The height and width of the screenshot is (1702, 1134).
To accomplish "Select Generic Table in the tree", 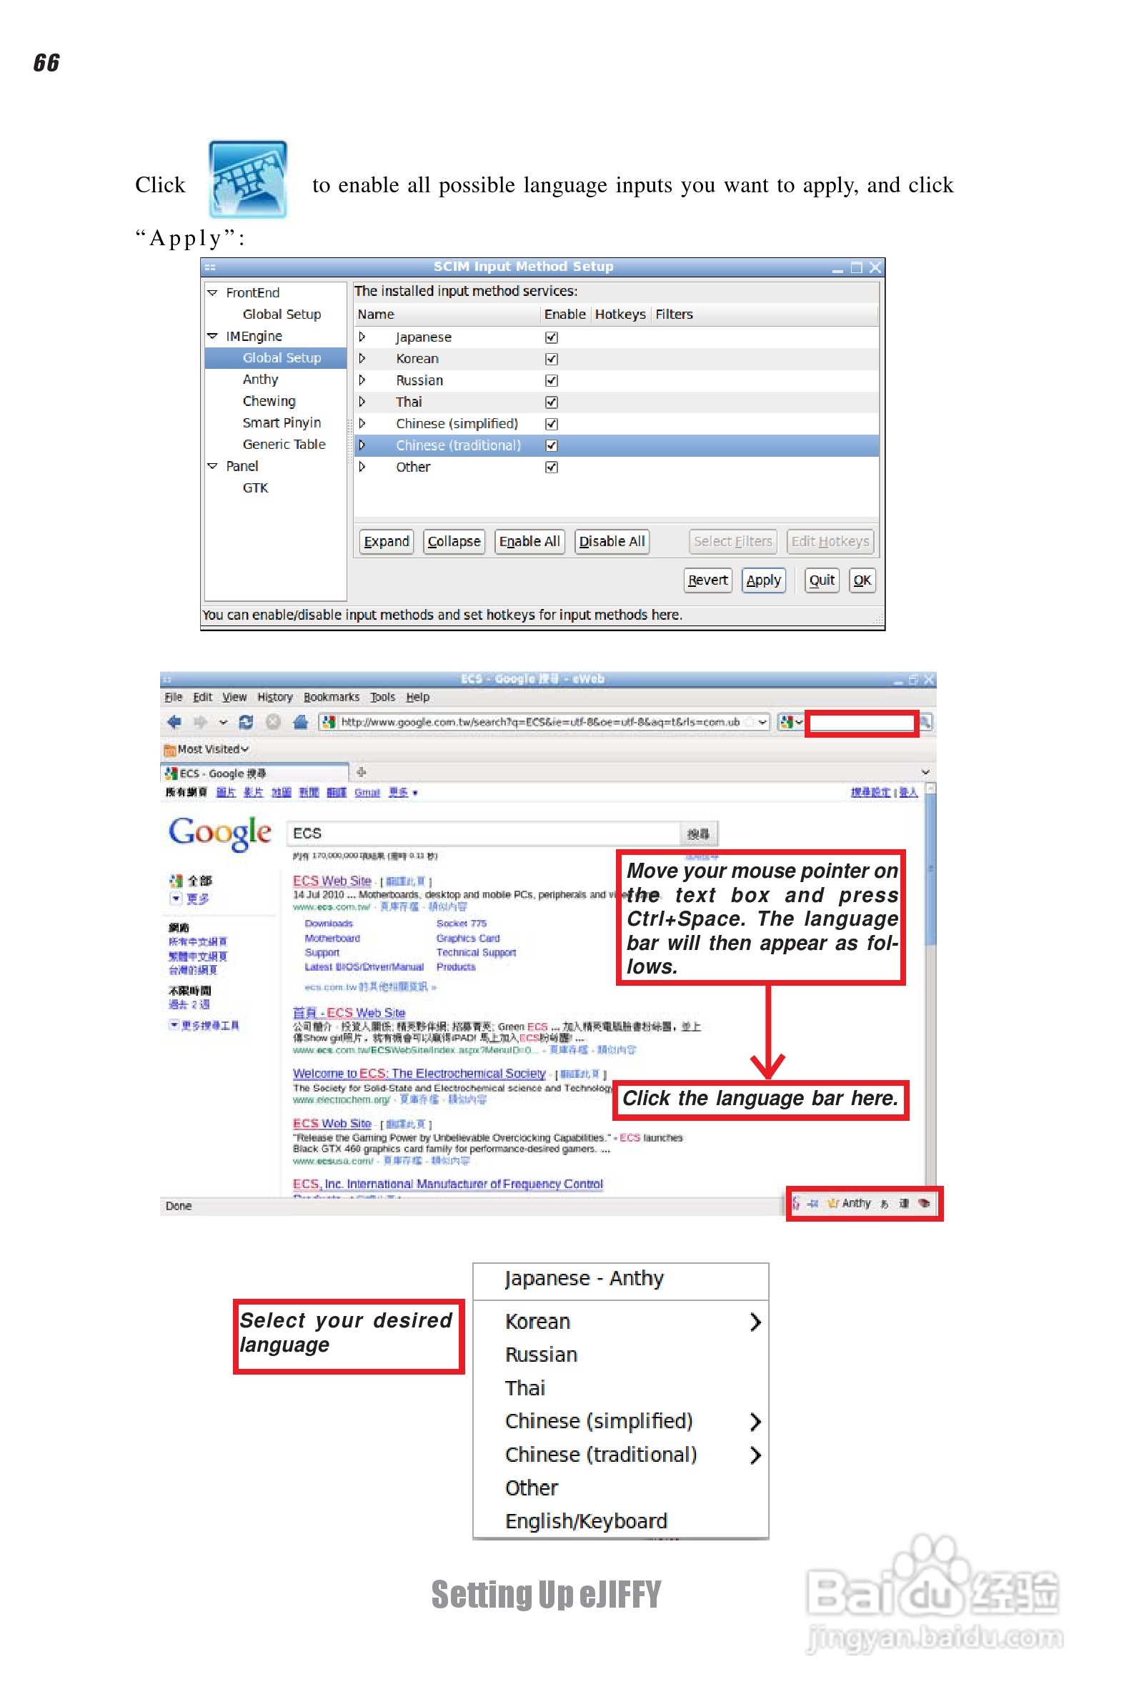I will 284,445.
